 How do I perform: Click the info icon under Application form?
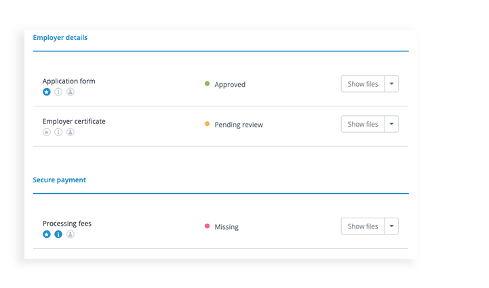point(58,92)
